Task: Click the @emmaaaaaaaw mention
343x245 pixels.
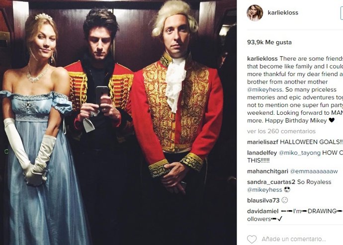Action: [314, 171]
